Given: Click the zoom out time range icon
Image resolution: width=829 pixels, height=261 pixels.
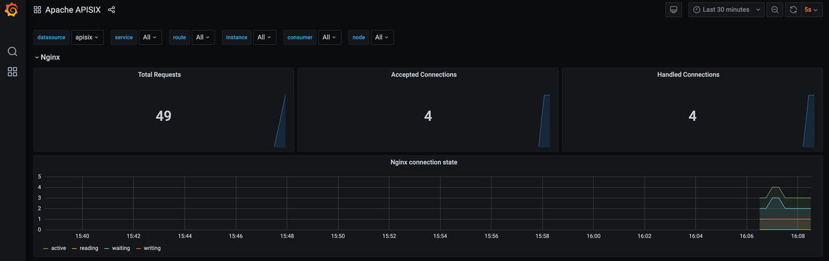Looking at the screenshot, I should coord(775,10).
